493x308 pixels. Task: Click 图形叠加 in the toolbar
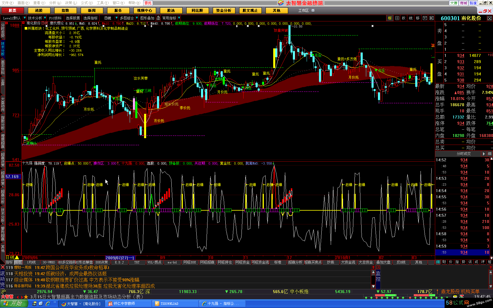147,18
